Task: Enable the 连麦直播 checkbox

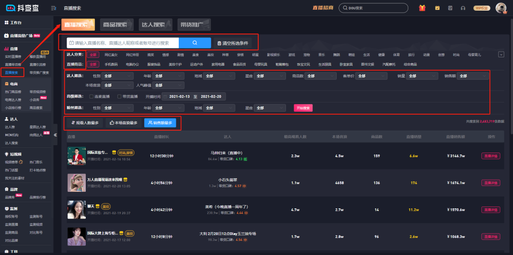Action: coord(92,97)
